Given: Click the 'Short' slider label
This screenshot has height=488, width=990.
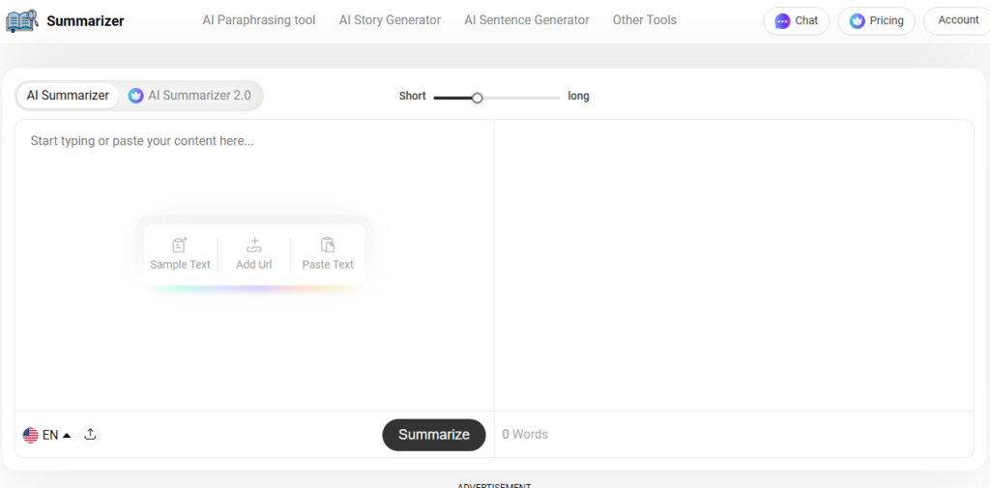Looking at the screenshot, I should 412,96.
